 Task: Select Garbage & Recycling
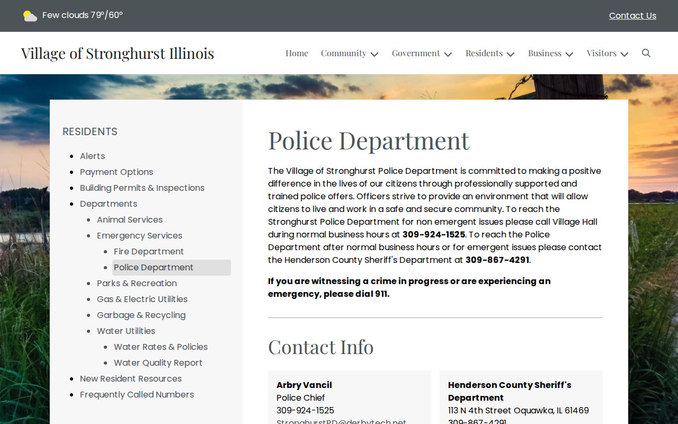[x=141, y=315]
